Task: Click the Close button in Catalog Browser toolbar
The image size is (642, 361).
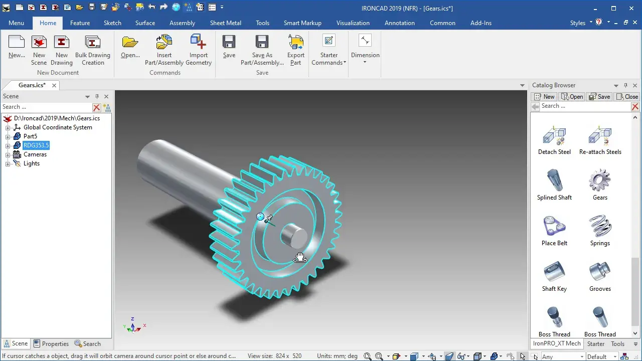Action: (627, 97)
